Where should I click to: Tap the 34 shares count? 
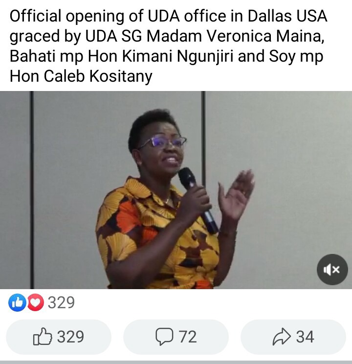[305, 337]
